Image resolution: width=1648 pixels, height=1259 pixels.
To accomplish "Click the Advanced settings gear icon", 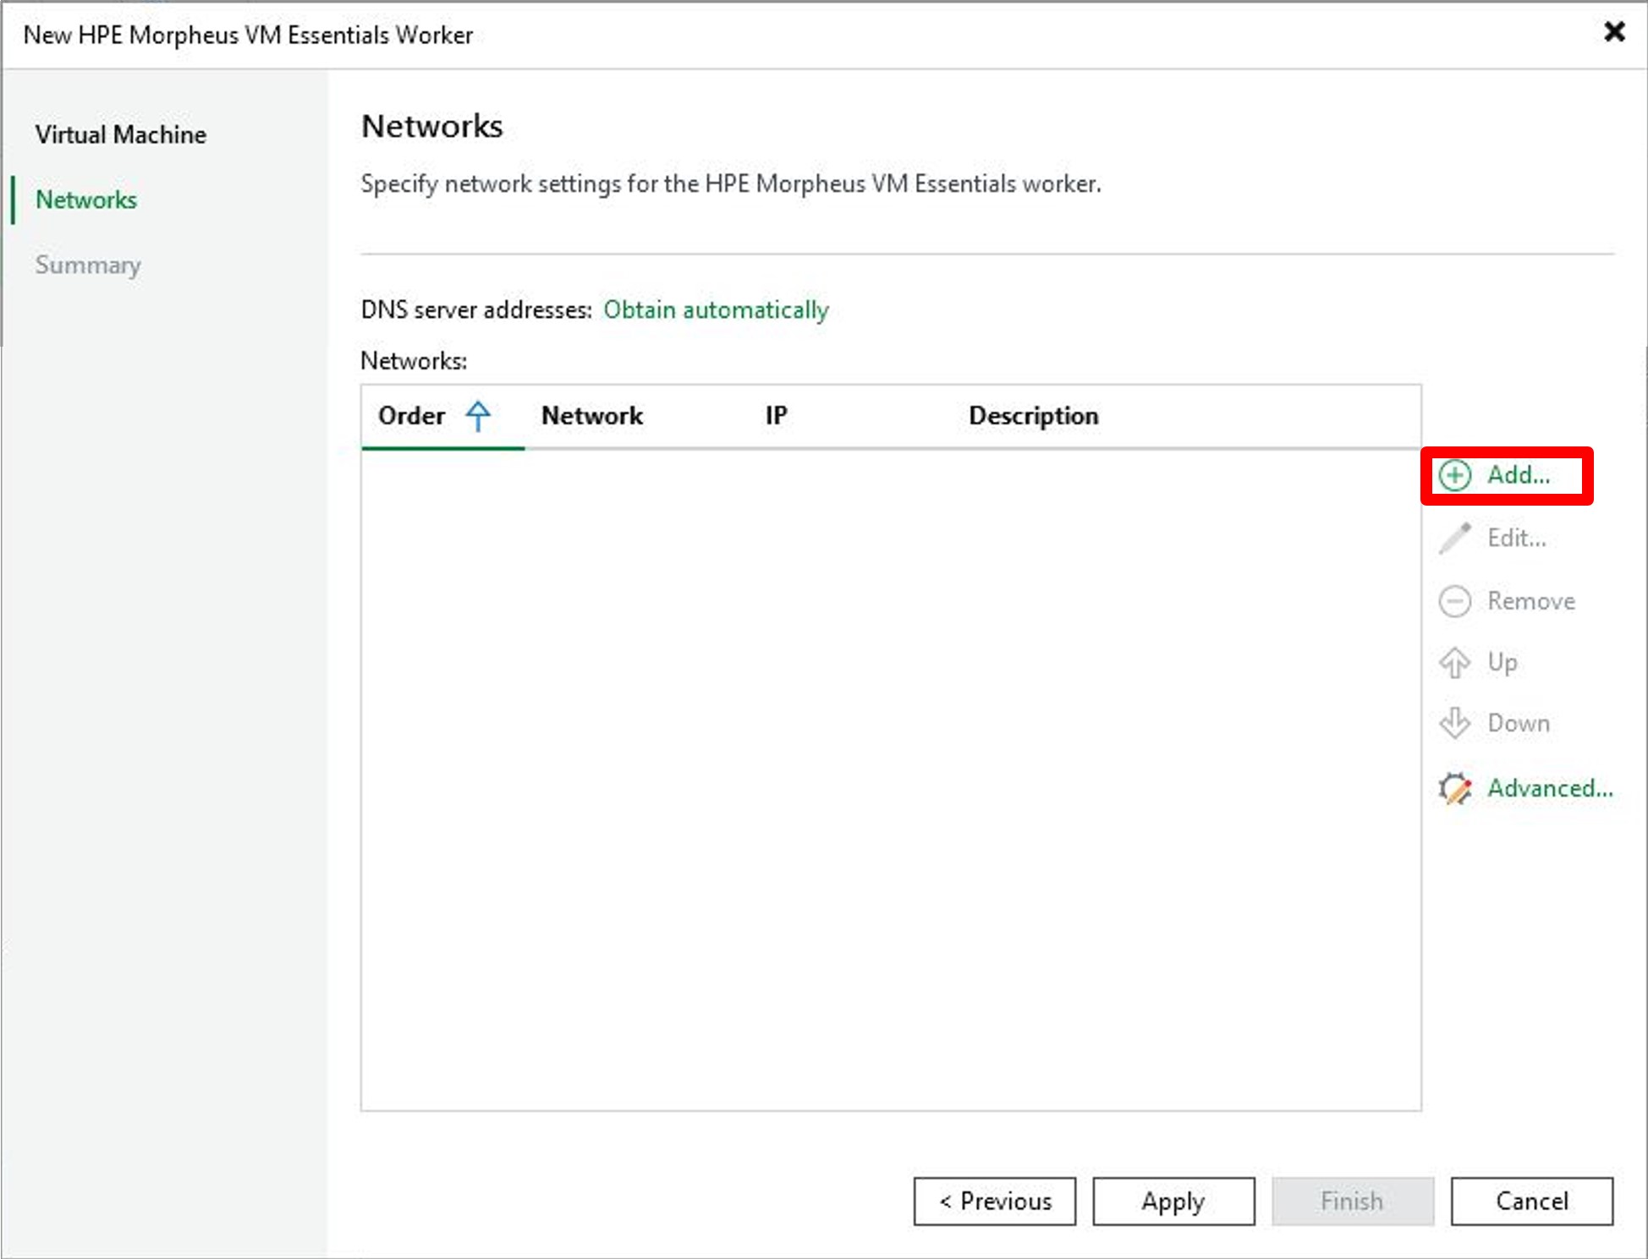I will (x=1455, y=788).
